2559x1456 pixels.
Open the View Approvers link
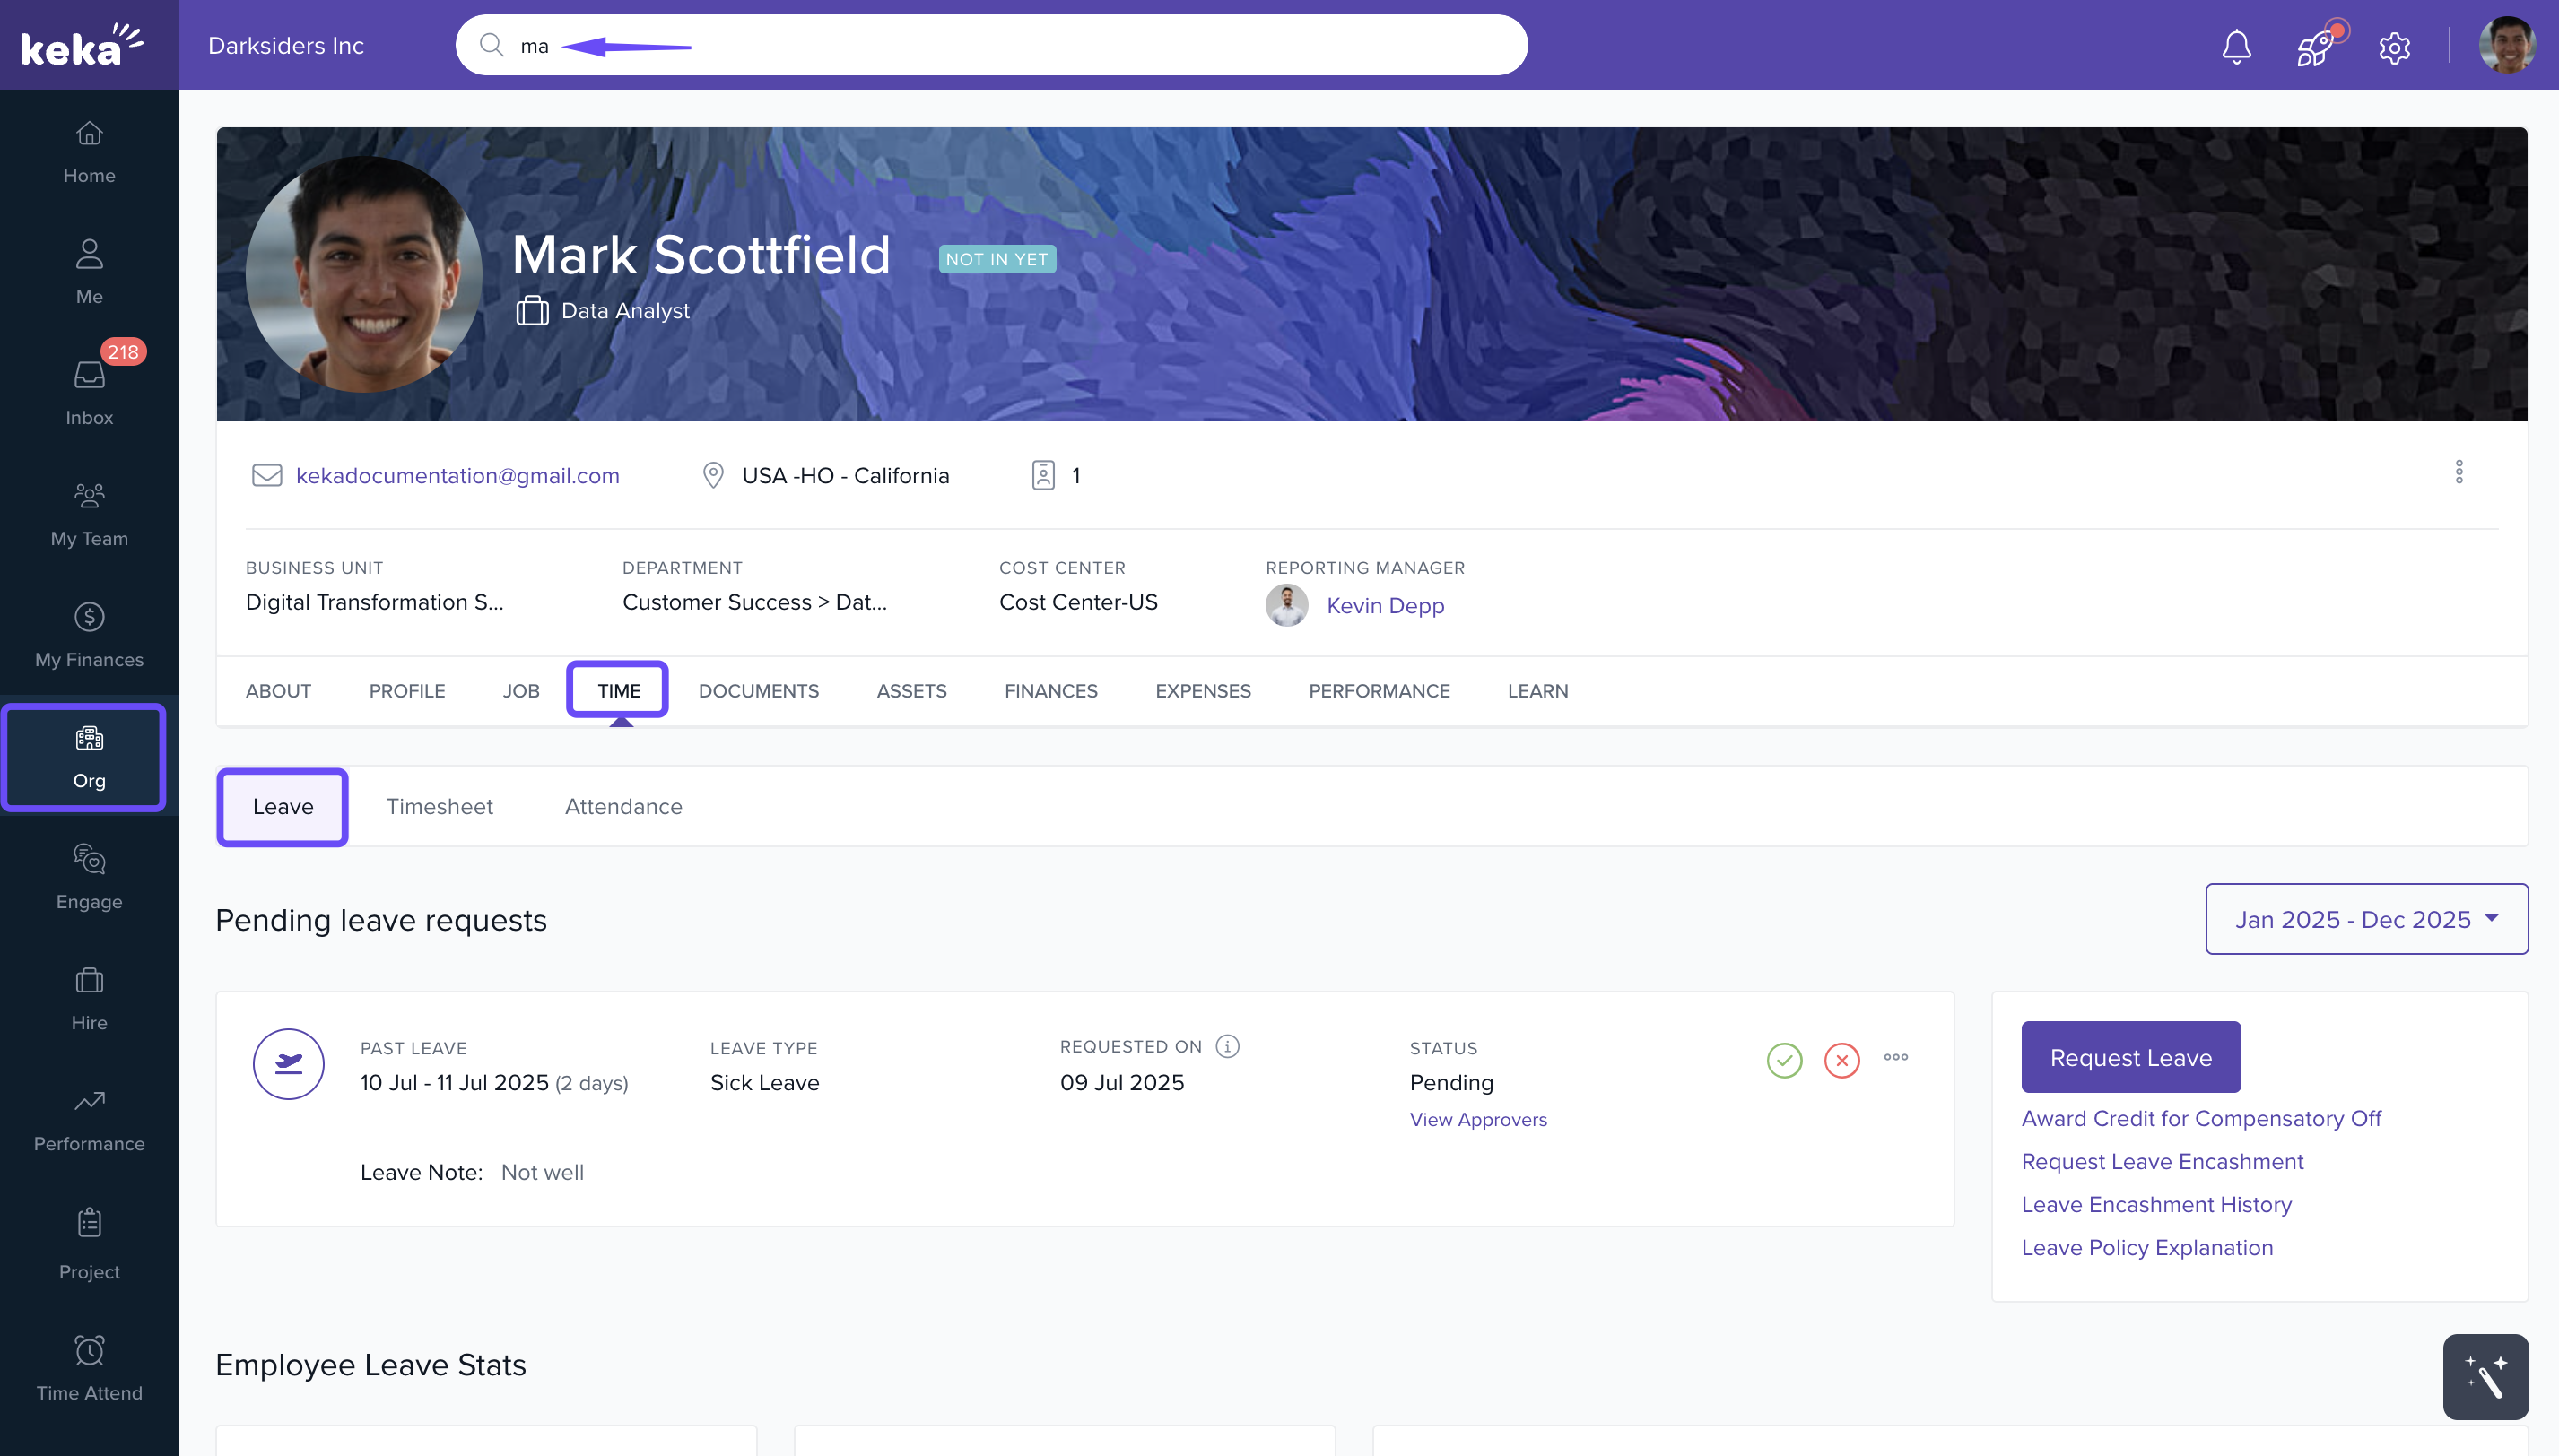(x=1477, y=1120)
